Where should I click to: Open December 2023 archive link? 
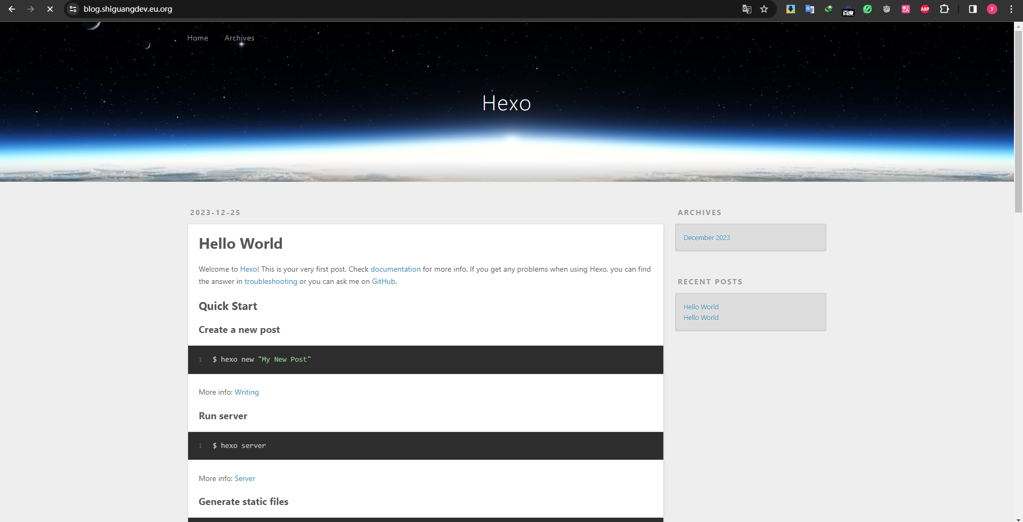coord(707,238)
